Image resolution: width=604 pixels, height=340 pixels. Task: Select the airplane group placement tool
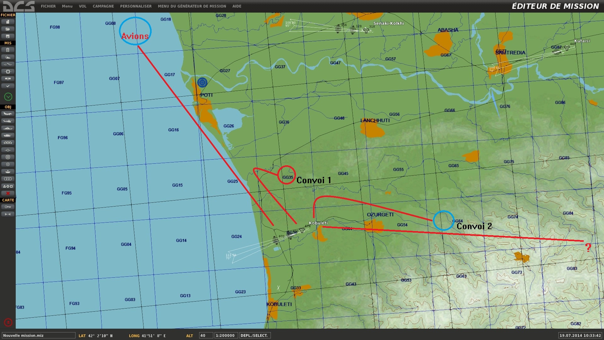pyautogui.click(x=8, y=114)
